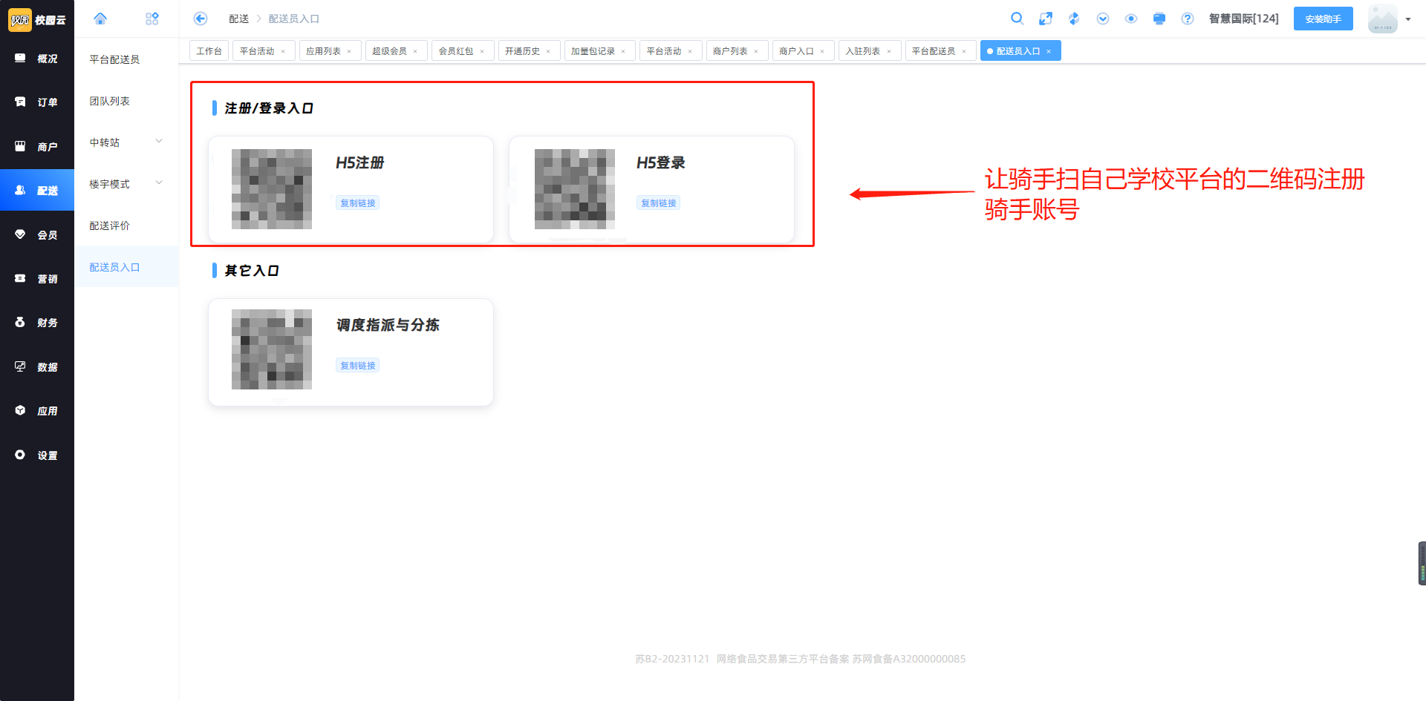Copy link for H5注册

358,203
